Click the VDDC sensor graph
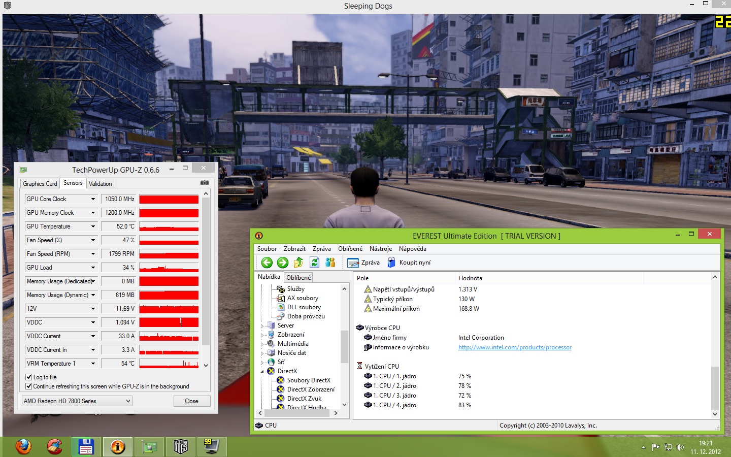Screen dimensions: 731x457 169,322
